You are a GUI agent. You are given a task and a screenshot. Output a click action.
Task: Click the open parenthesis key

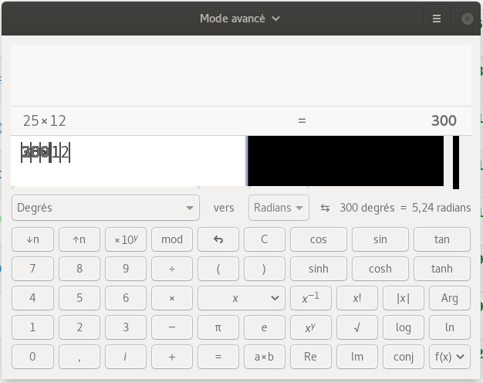[x=218, y=269]
